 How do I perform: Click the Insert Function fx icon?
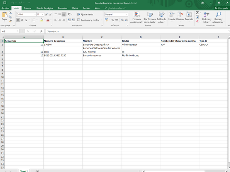point(41,31)
